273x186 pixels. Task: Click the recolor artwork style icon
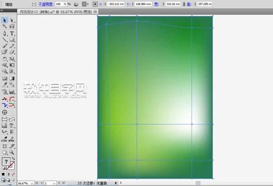pos(76,4)
